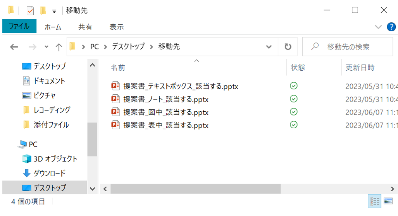The width and height of the screenshot is (398, 216).
Task: Select デスクトップ in the address bar path
Action: click(128, 47)
